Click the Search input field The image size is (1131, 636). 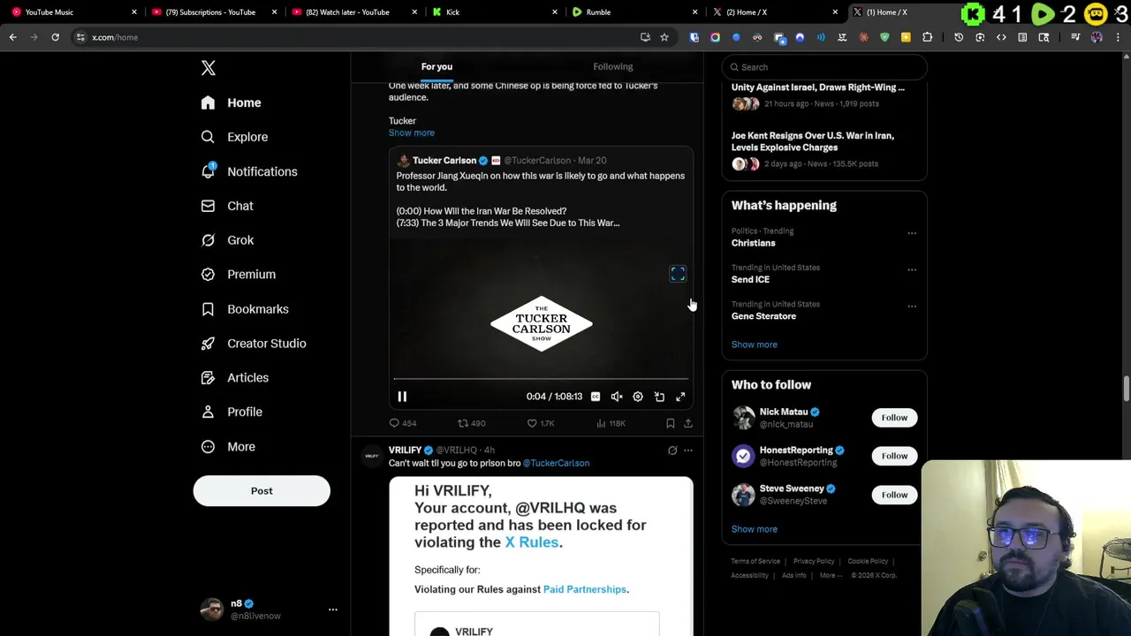click(824, 67)
